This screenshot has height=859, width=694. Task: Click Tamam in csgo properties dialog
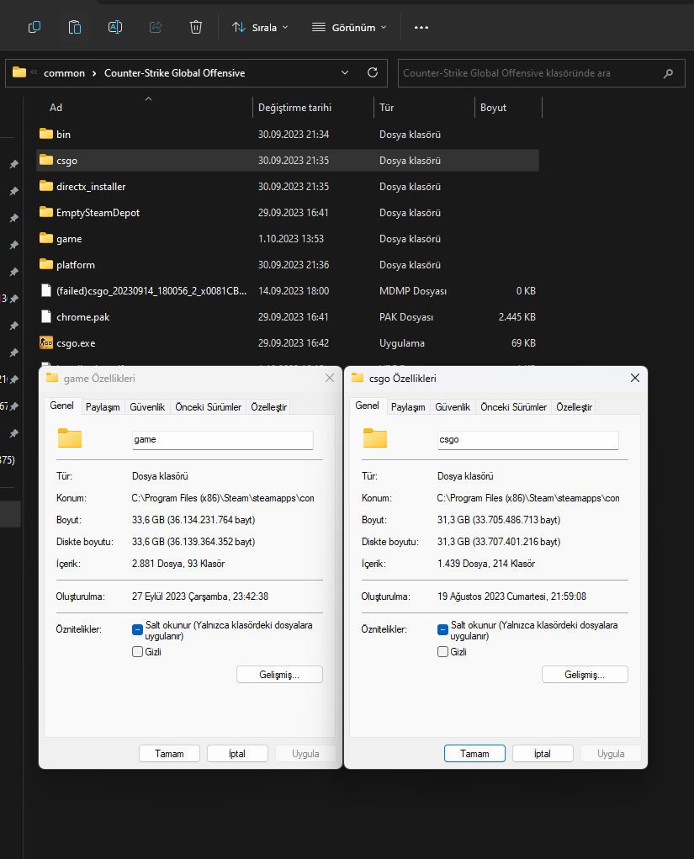tap(474, 753)
